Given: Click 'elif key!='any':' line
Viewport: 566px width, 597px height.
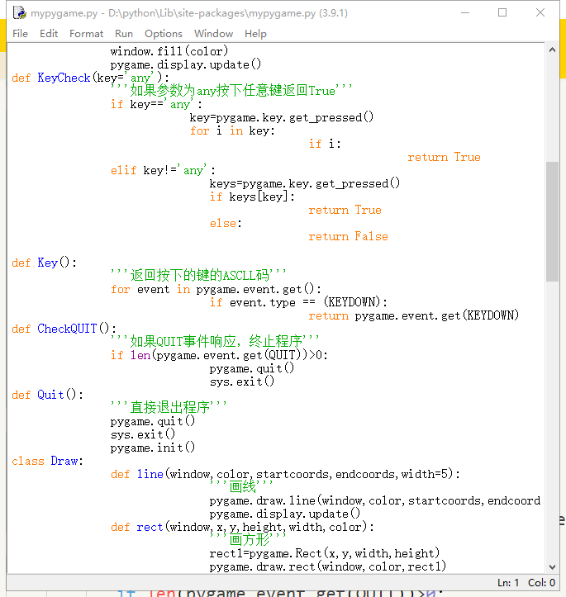Looking at the screenshot, I should tap(163, 170).
